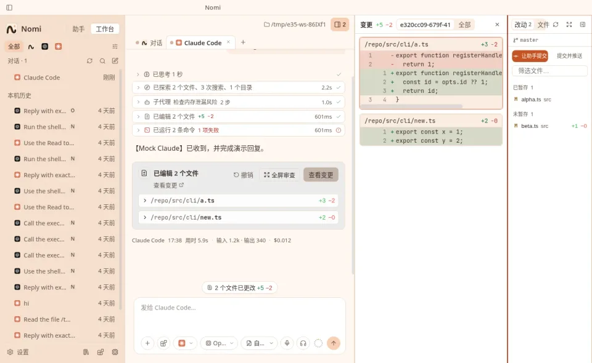Open the 文件 tab in git panel
This screenshot has width=592, height=363.
tap(543, 25)
